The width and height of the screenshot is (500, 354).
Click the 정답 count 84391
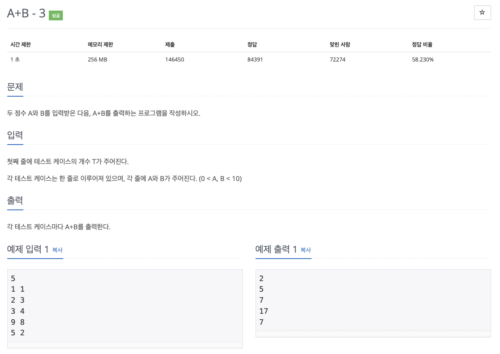click(255, 59)
